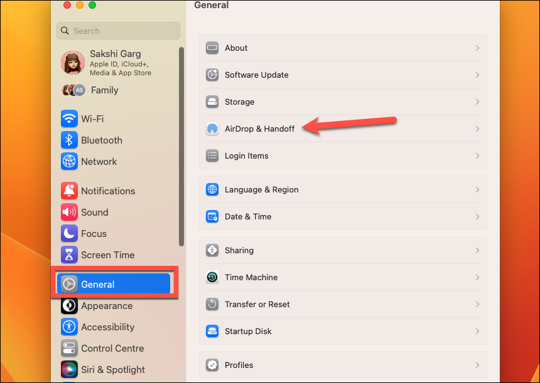Click the Control Centre icon
This screenshot has width=540, height=383.
69,349
